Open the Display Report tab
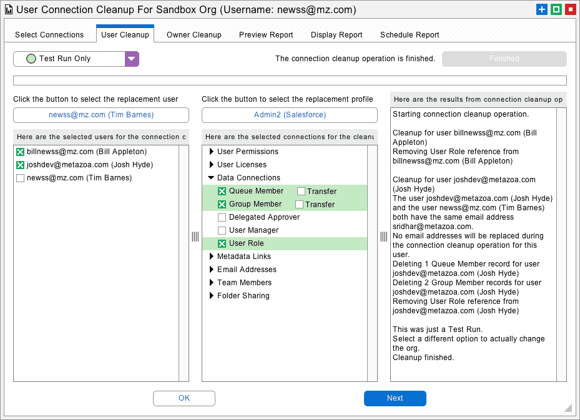Image resolution: width=580 pixels, height=420 pixels. pos(337,35)
